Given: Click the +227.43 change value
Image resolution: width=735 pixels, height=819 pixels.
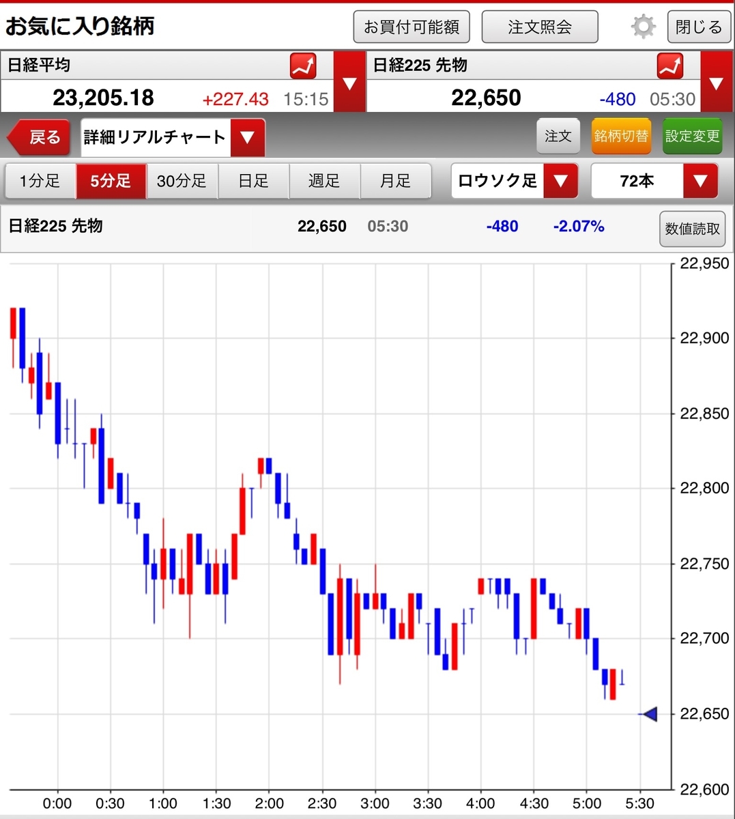Looking at the screenshot, I should pos(235,99).
